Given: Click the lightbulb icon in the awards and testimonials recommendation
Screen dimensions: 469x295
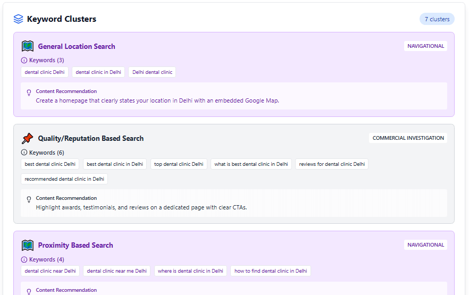Looking at the screenshot, I should [29, 199].
